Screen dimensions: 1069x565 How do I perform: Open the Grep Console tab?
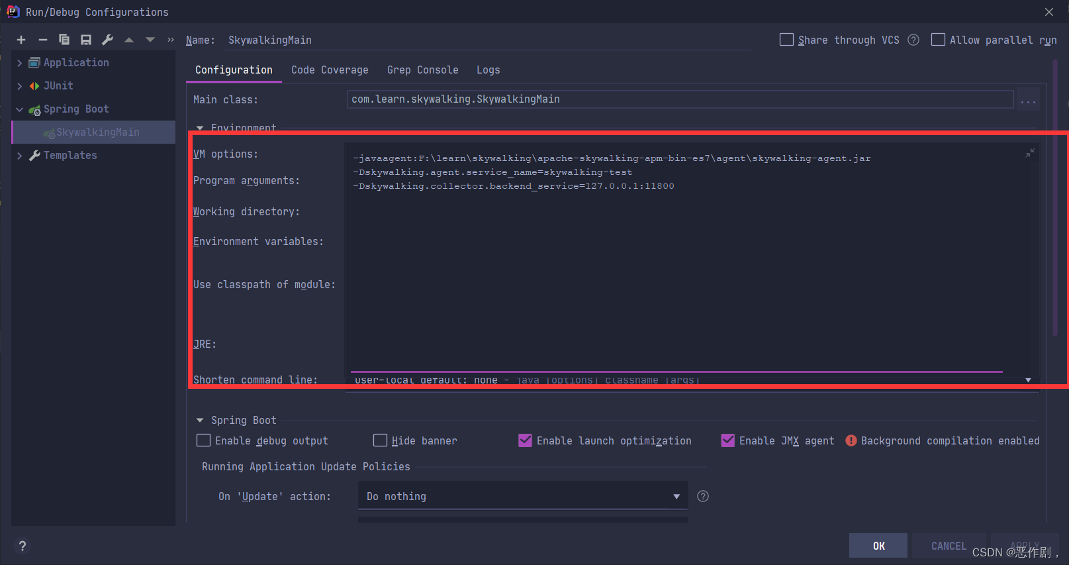click(x=422, y=70)
